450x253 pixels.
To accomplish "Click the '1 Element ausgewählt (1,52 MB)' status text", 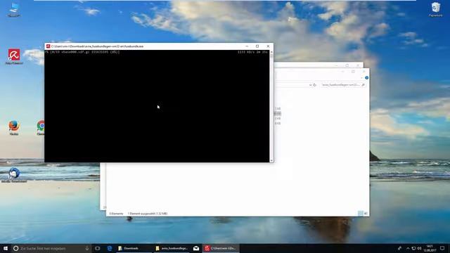I will [x=148, y=214].
